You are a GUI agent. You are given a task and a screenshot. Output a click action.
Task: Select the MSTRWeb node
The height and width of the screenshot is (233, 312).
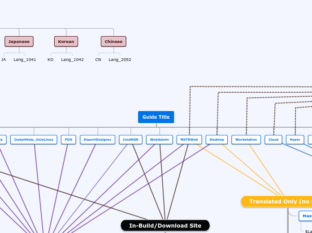[x=189, y=139]
